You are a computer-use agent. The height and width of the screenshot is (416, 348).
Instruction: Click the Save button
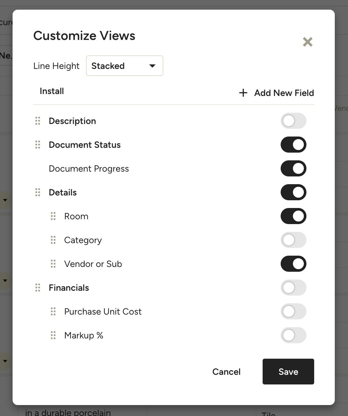tap(288, 372)
